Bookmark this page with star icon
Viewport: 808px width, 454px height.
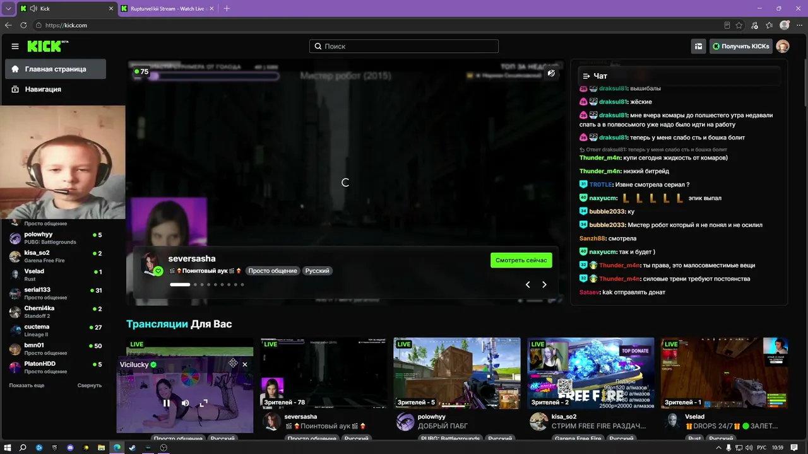tap(739, 25)
